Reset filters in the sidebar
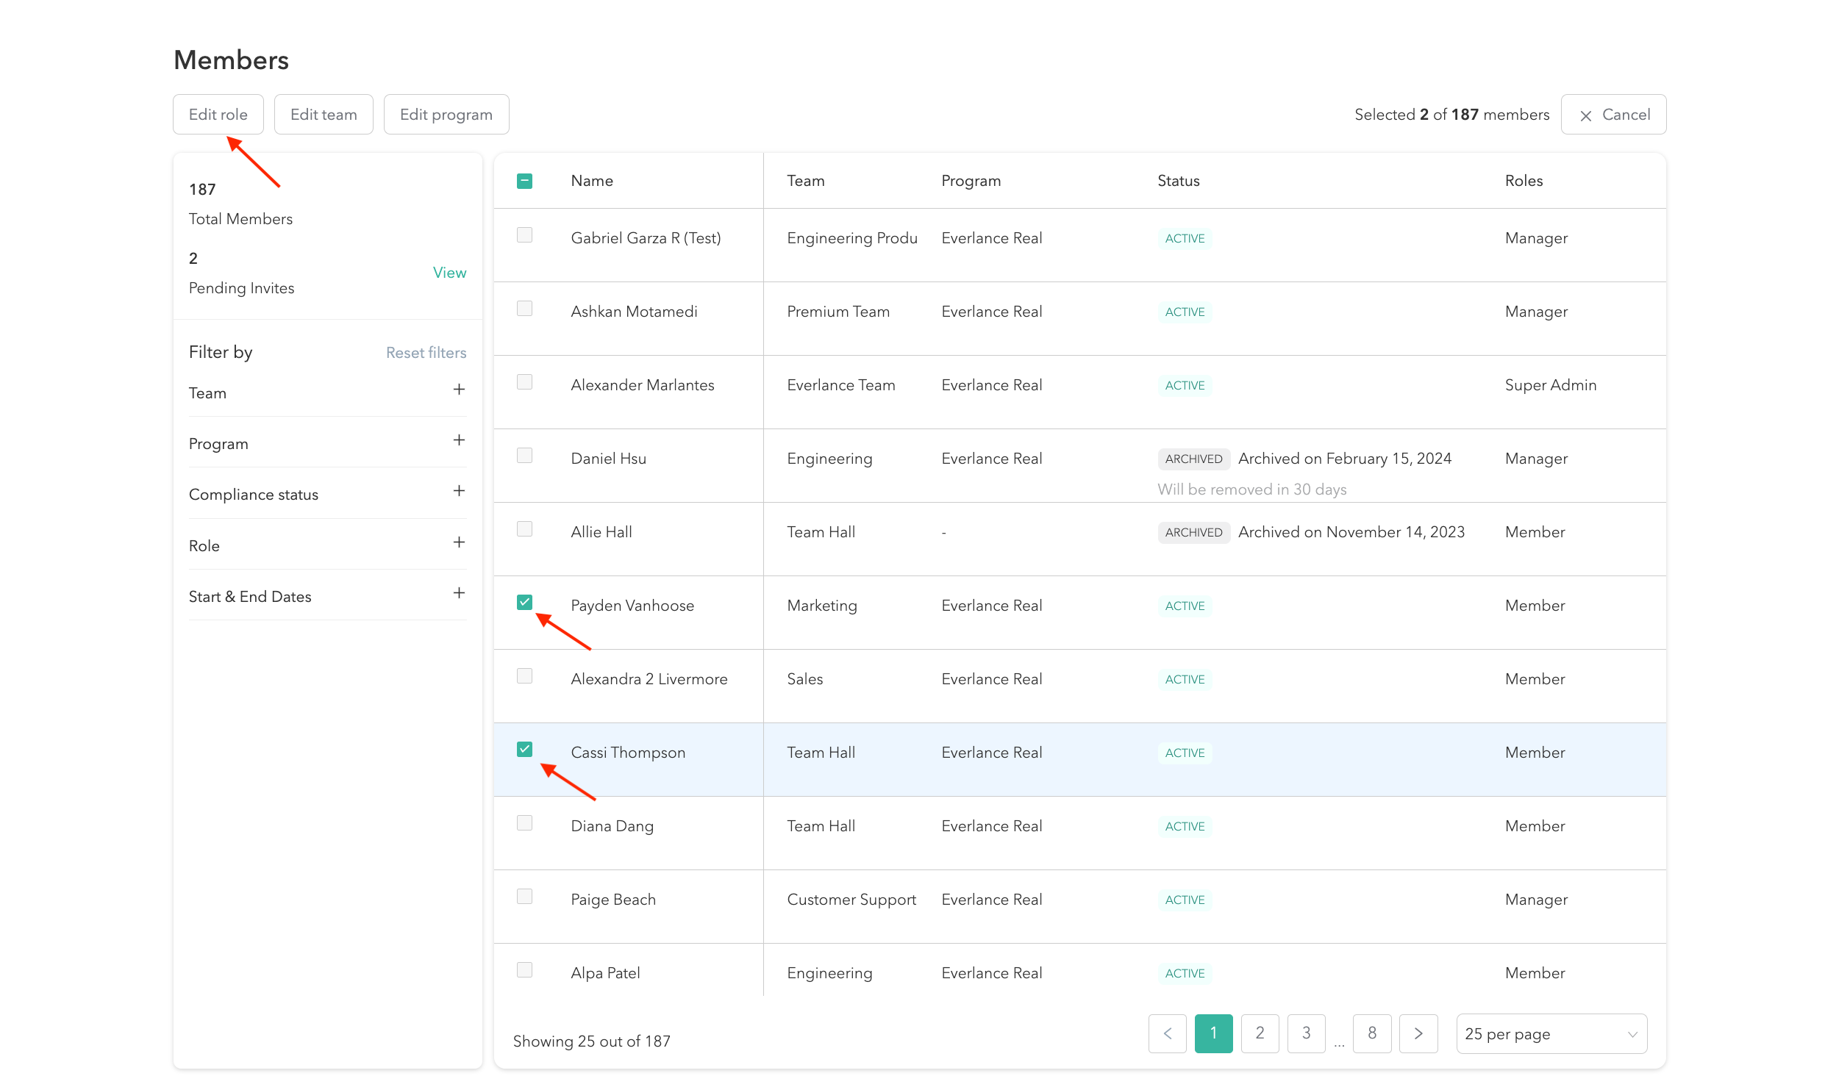This screenshot has height=1076, width=1825. (426, 353)
